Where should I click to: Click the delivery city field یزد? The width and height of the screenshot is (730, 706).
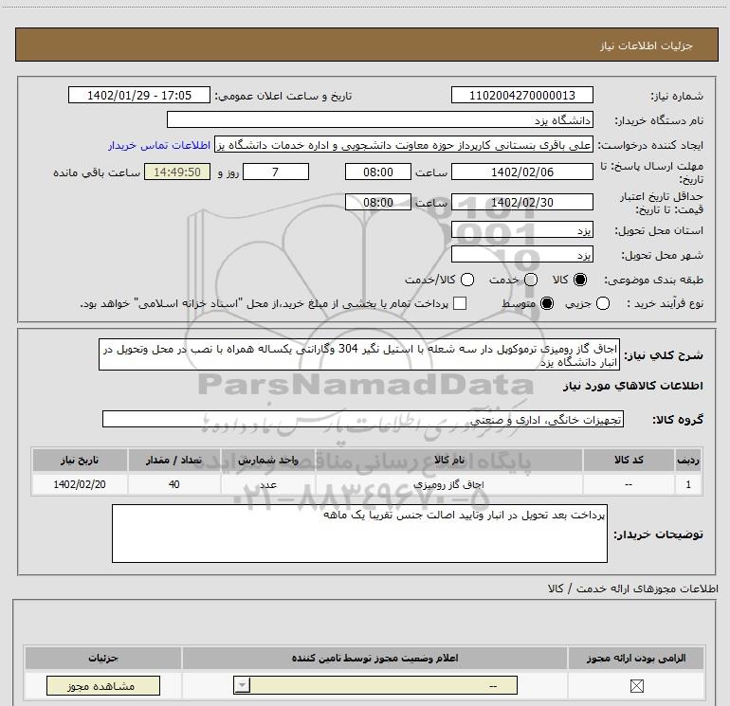pyautogui.click(x=521, y=254)
